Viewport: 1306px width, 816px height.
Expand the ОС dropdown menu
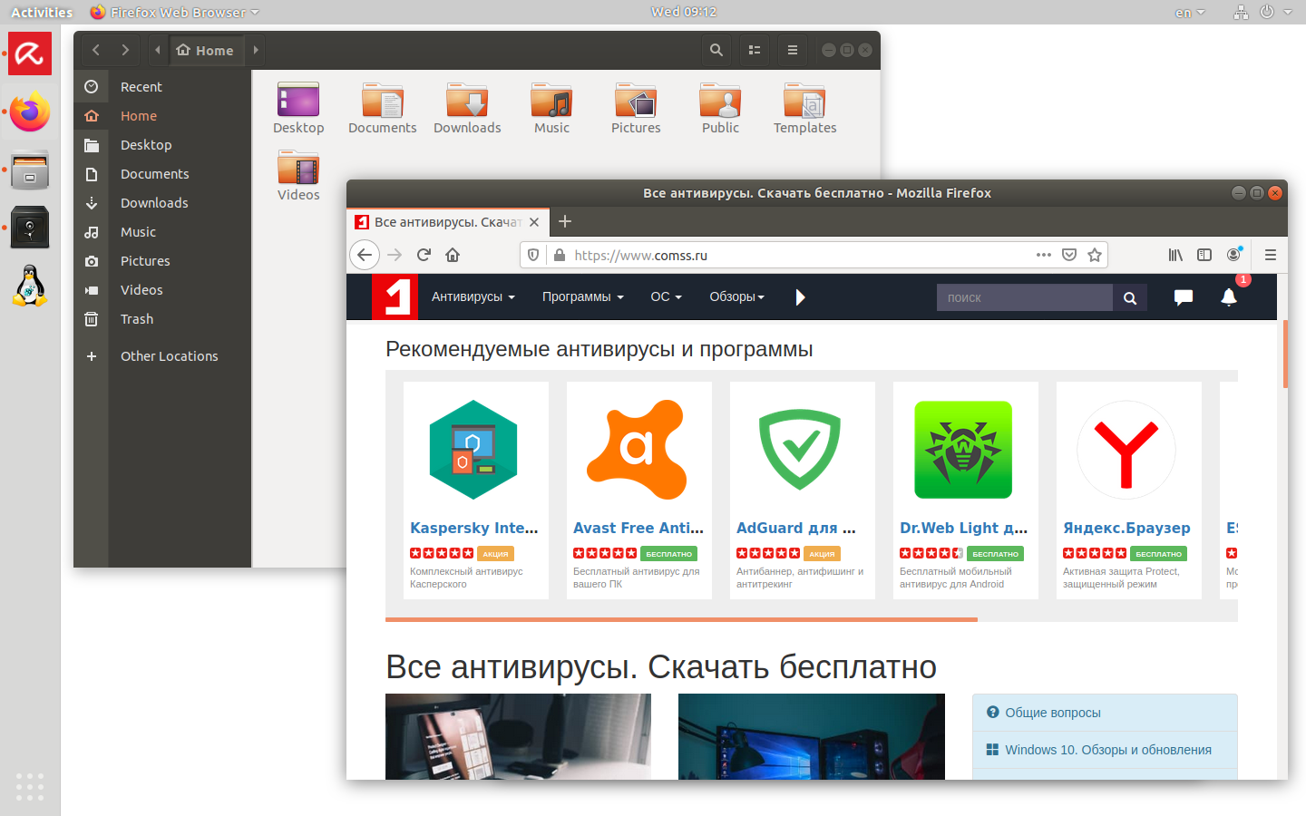coord(666,296)
